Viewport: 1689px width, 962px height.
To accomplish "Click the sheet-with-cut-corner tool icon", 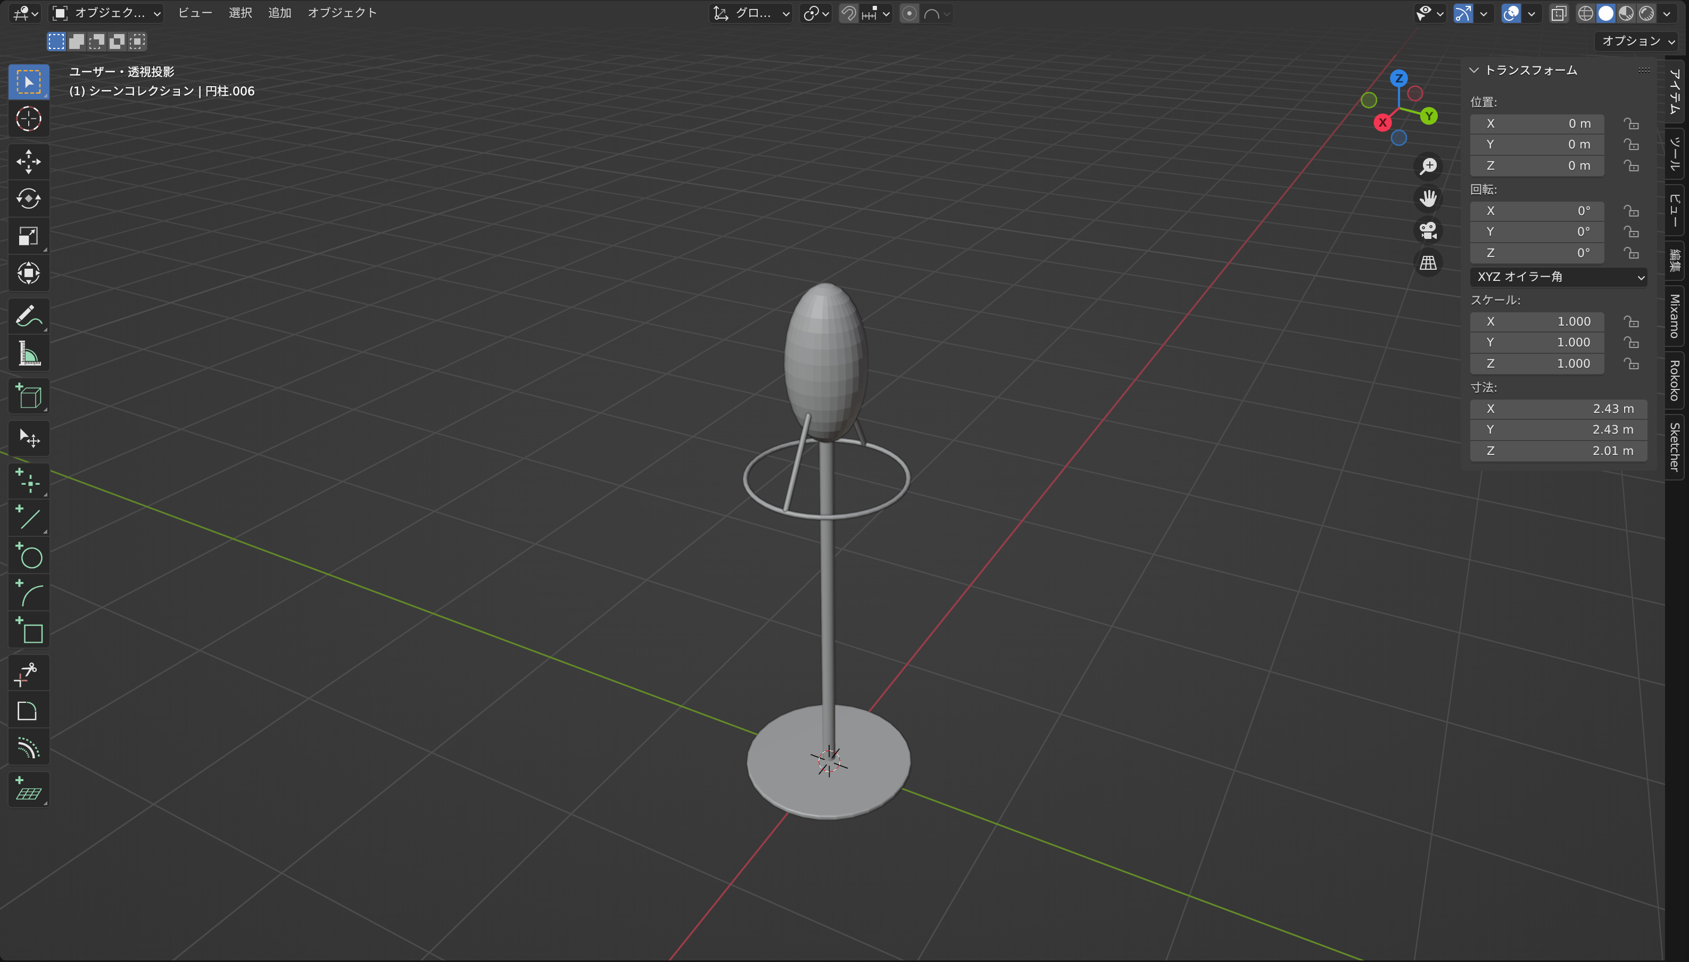I will [28, 710].
